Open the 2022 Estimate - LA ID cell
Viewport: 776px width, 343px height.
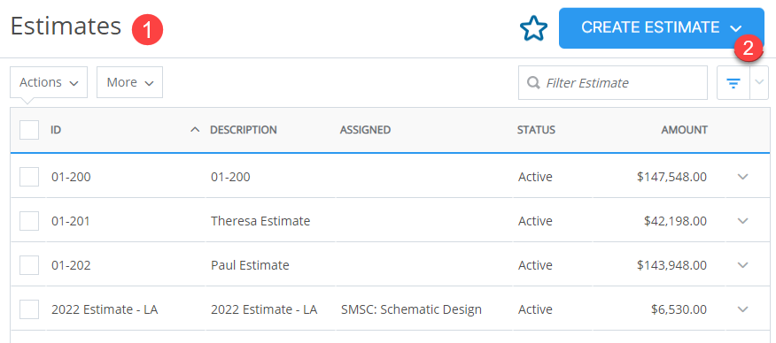point(105,309)
